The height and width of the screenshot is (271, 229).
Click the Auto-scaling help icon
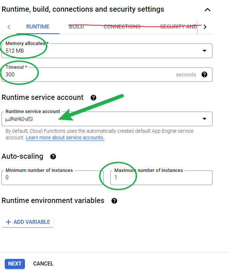(x=53, y=157)
